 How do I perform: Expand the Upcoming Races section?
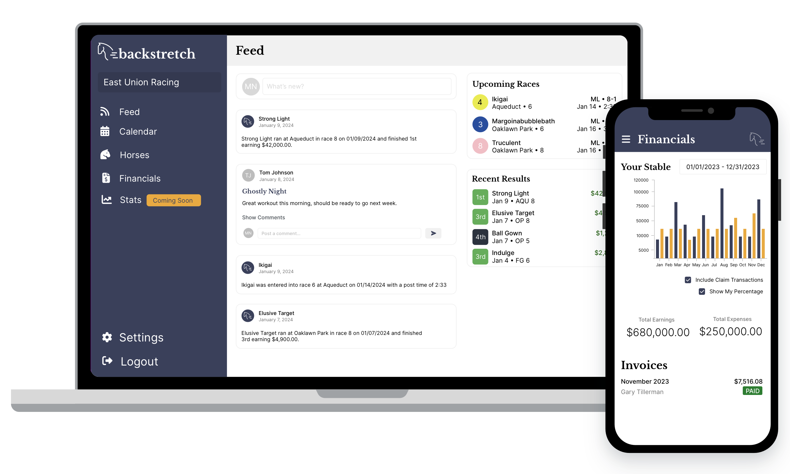[x=506, y=84]
